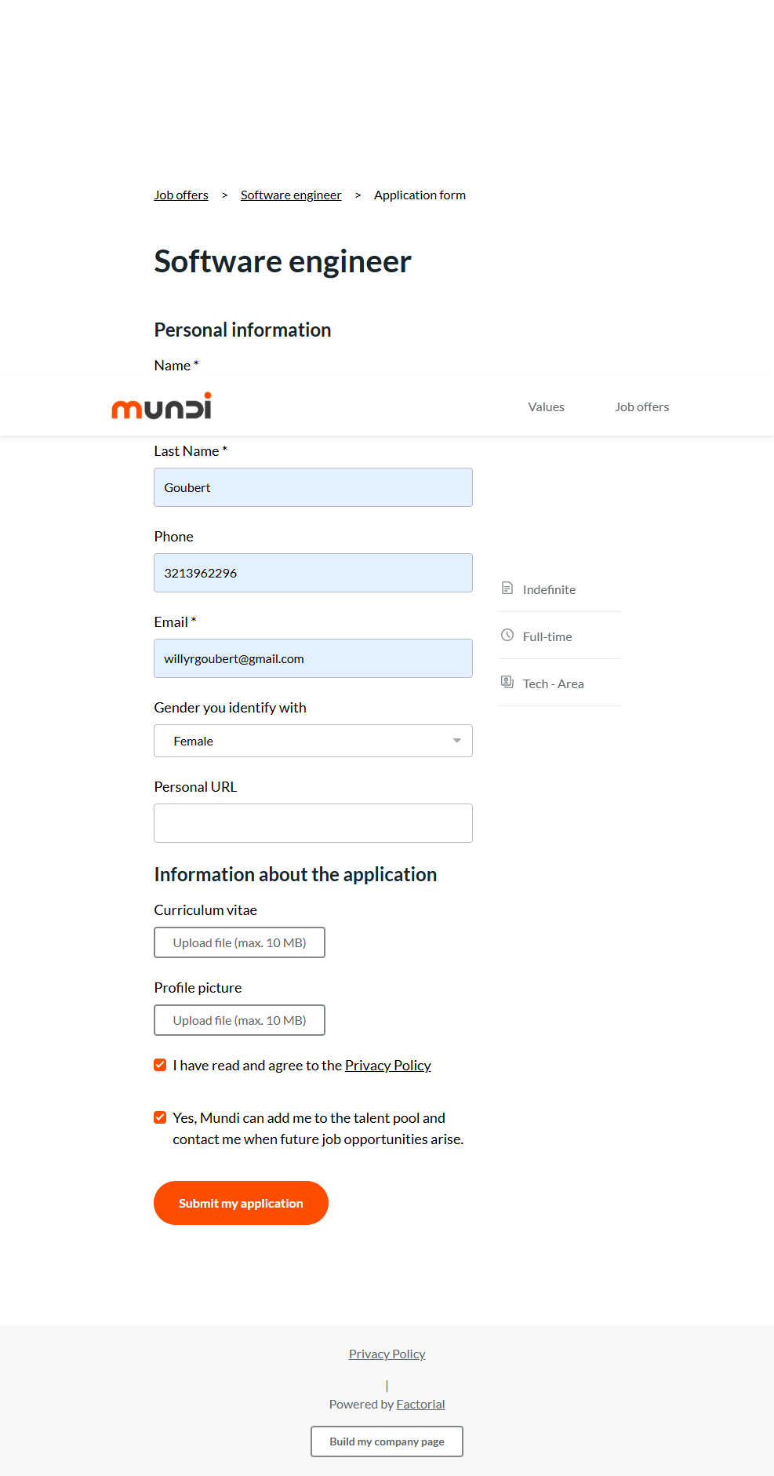Click the Mundi logo
This screenshot has width=774, height=1476.
coord(162,406)
